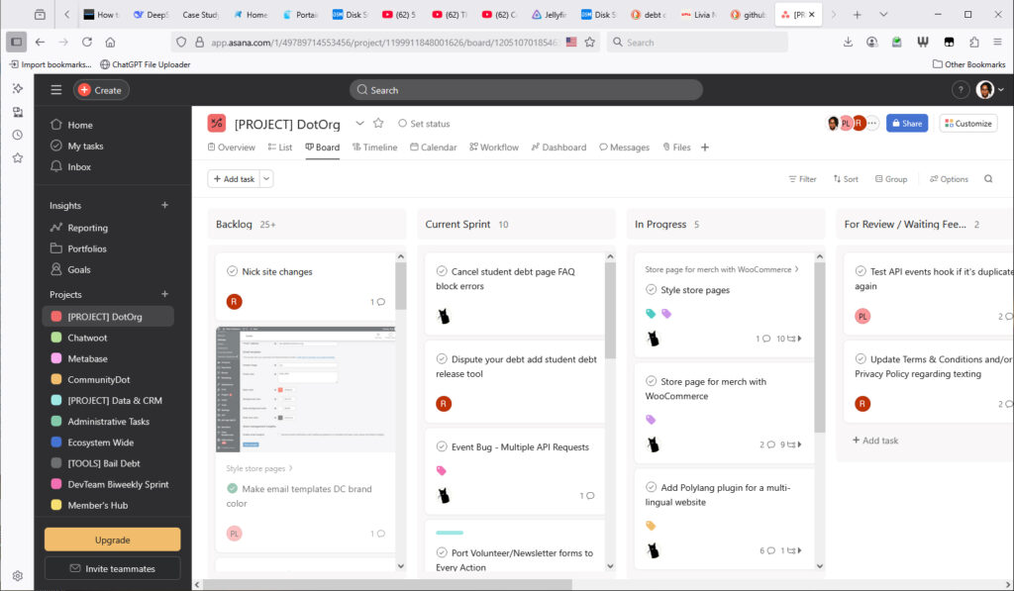Open the Dashboard tab
Viewport: 1014px width, 591px height.
tap(558, 148)
